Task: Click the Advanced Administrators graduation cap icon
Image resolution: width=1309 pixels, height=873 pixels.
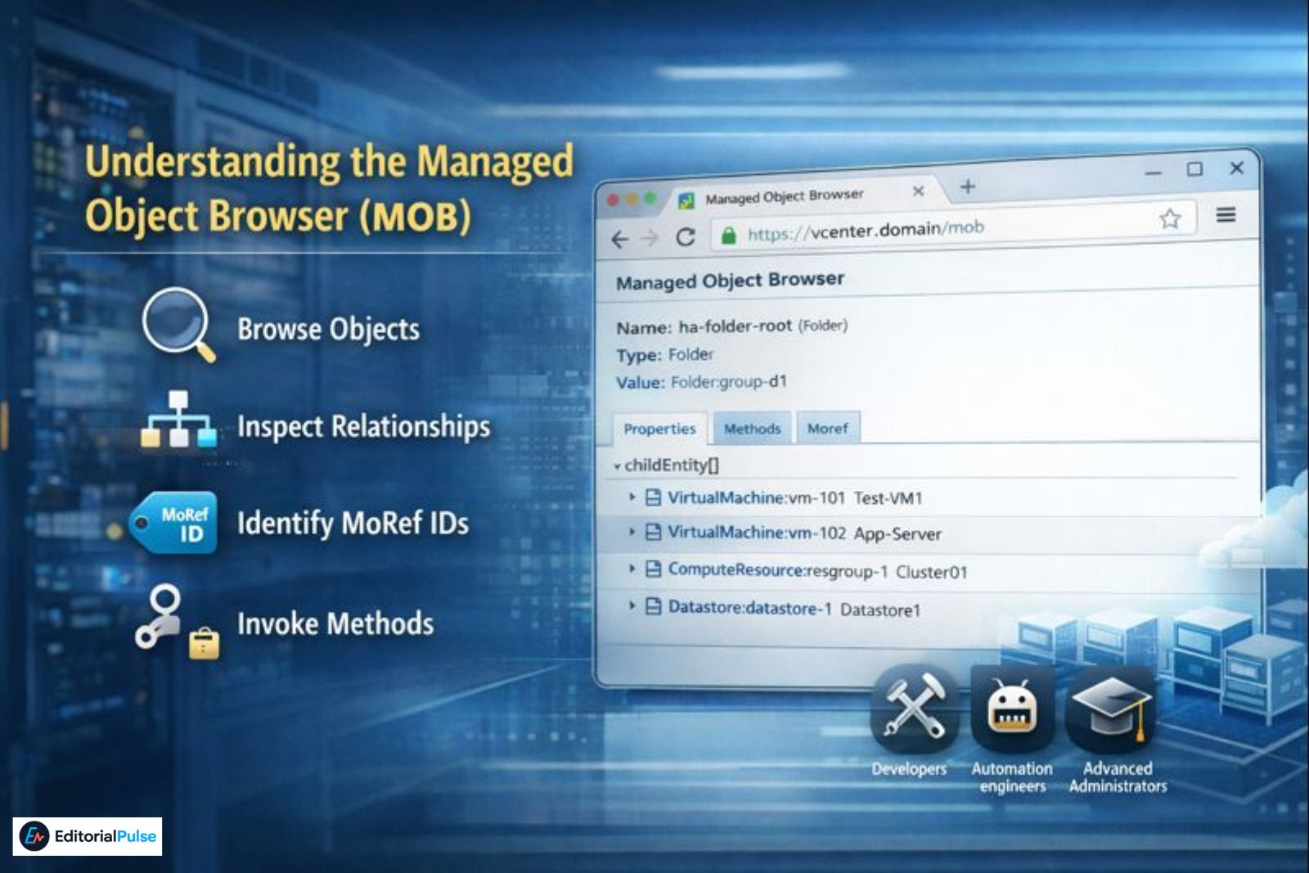Action: click(x=1113, y=710)
